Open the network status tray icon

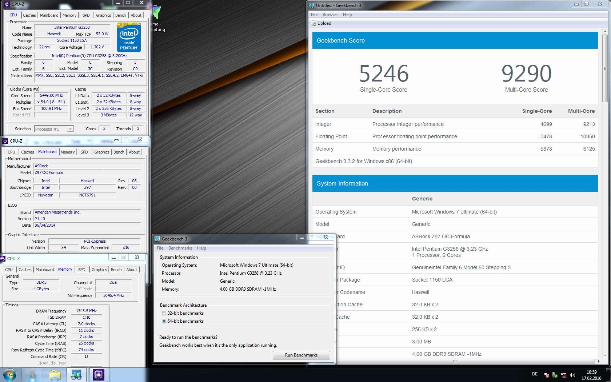563,375
